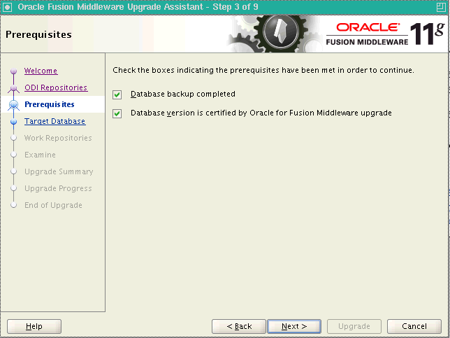The image size is (450, 338).
Task: Click the Examine step bullet icon
Action: (x=13, y=155)
